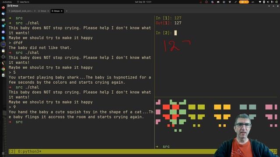
Task: Open the WezTerm app menu in top bar
Action: 23,2
